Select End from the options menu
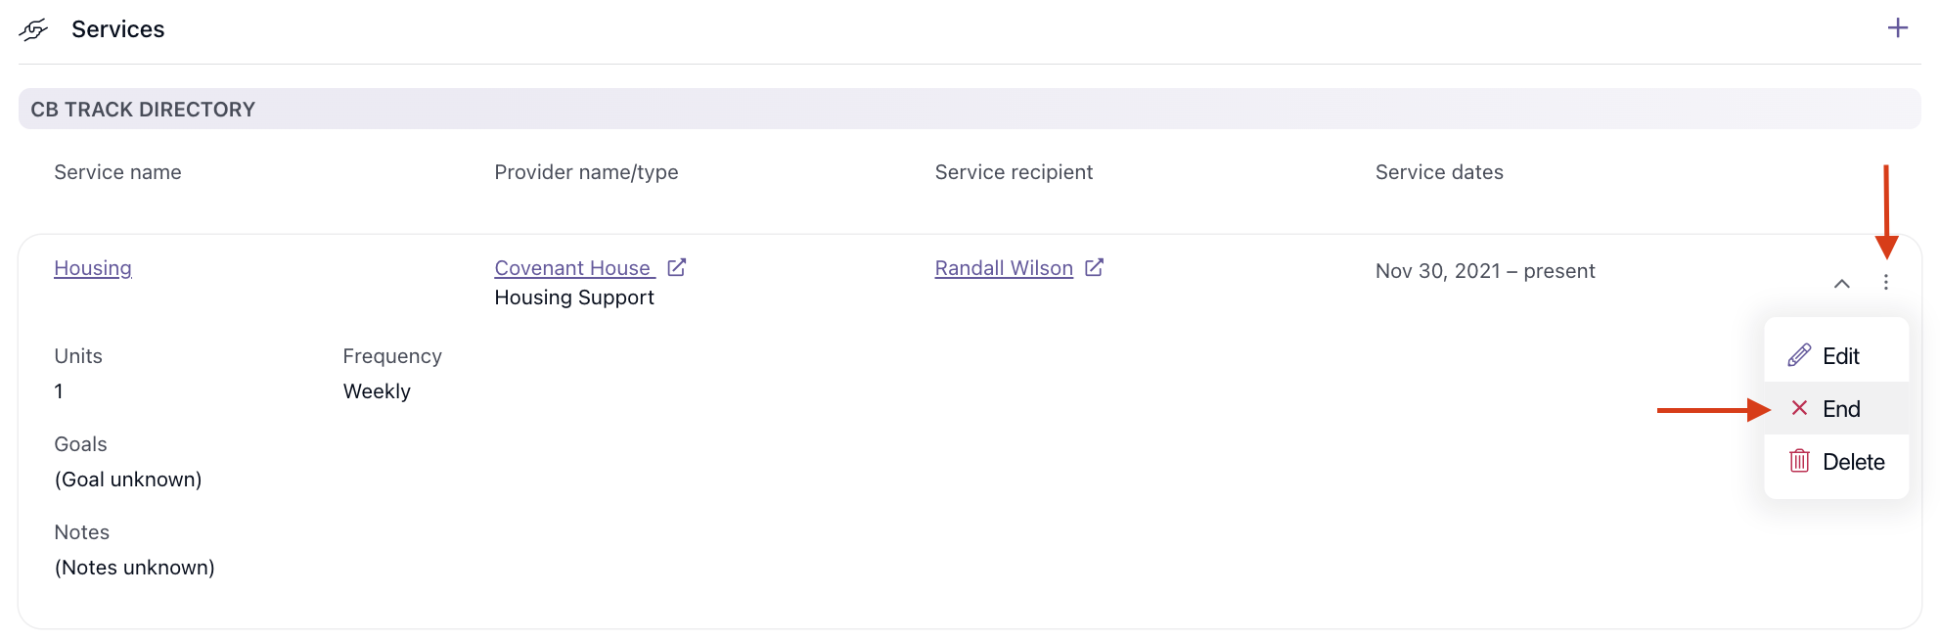Image resolution: width=1940 pixels, height=640 pixels. pyautogui.click(x=1836, y=409)
